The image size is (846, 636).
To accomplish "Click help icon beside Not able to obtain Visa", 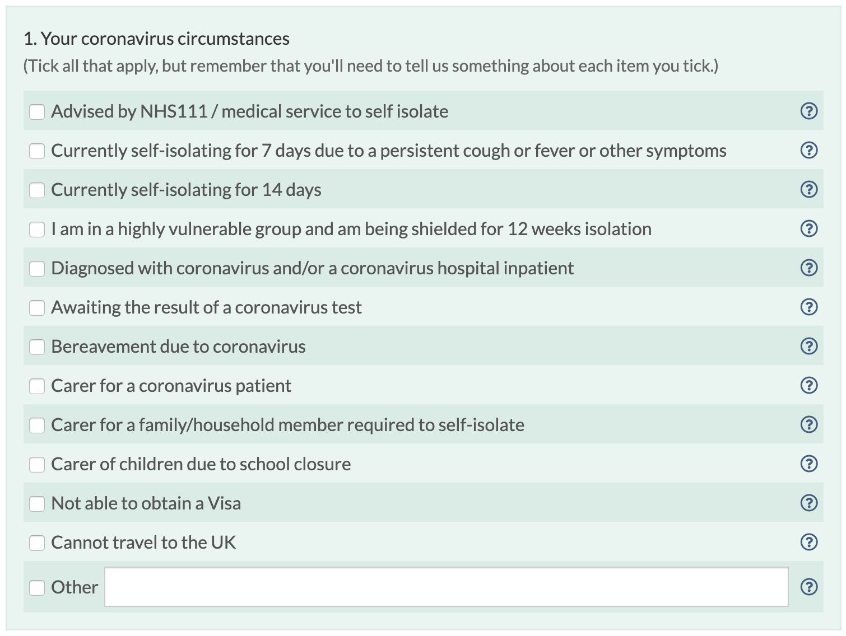I will point(808,503).
